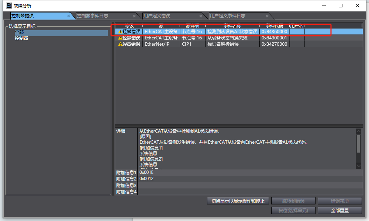Click event code 0x34270000
369x221 pixels.
point(275,44)
